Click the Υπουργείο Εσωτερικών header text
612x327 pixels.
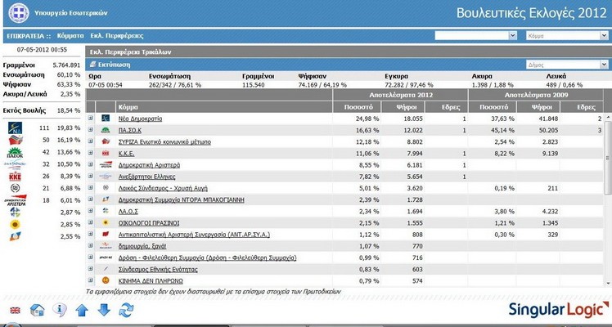71,13
